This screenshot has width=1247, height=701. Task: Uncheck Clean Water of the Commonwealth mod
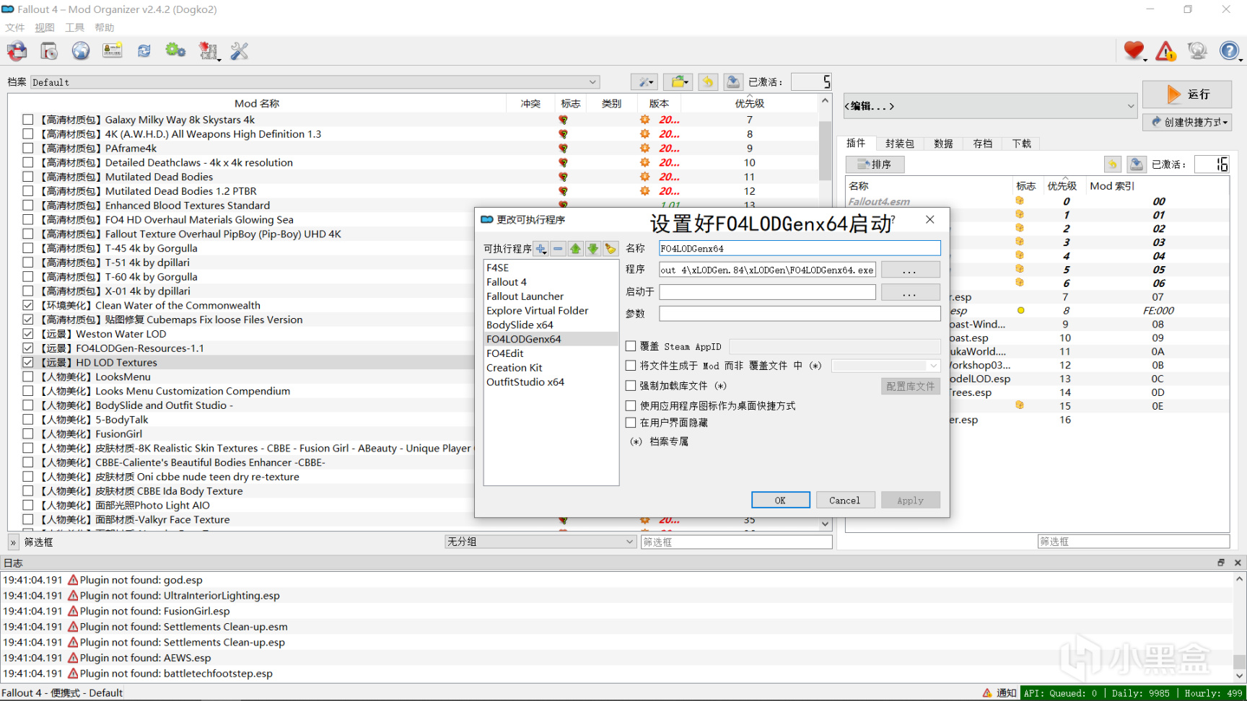pyautogui.click(x=28, y=305)
